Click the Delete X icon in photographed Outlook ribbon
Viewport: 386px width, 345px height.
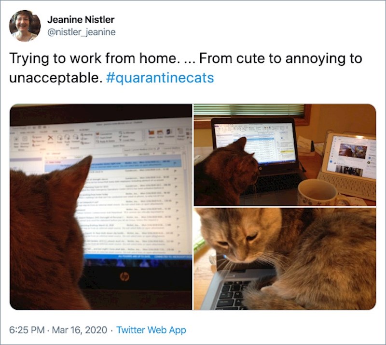[50, 138]
